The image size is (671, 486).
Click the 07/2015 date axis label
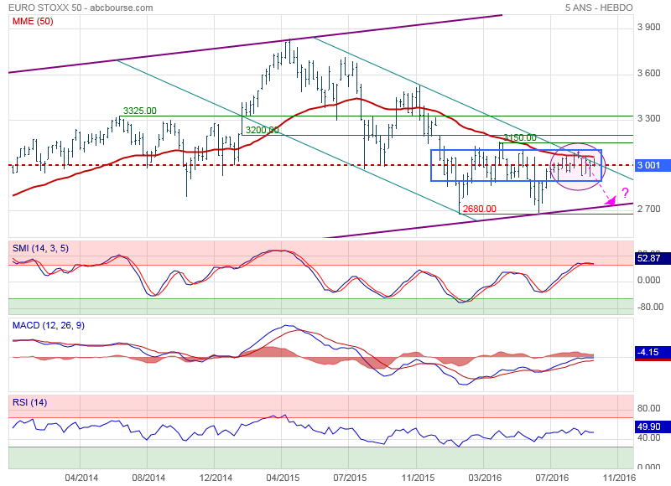click(x=350, y=478)
